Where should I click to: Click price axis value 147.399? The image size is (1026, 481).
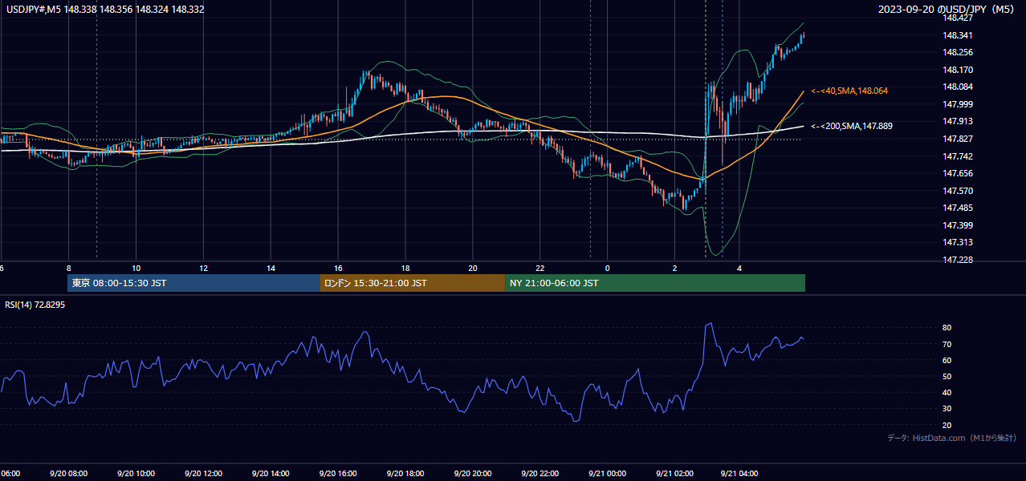pos(959,225)
